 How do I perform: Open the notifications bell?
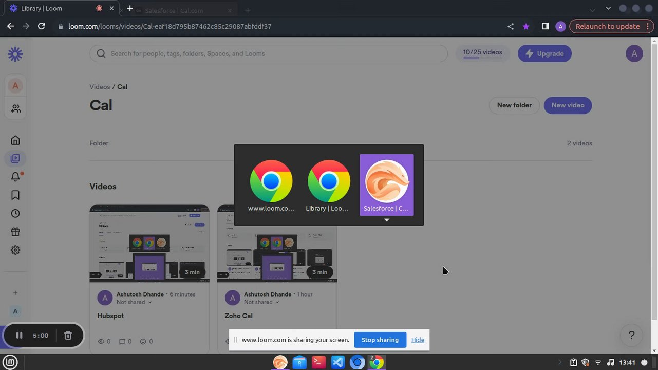click(15, 177)
